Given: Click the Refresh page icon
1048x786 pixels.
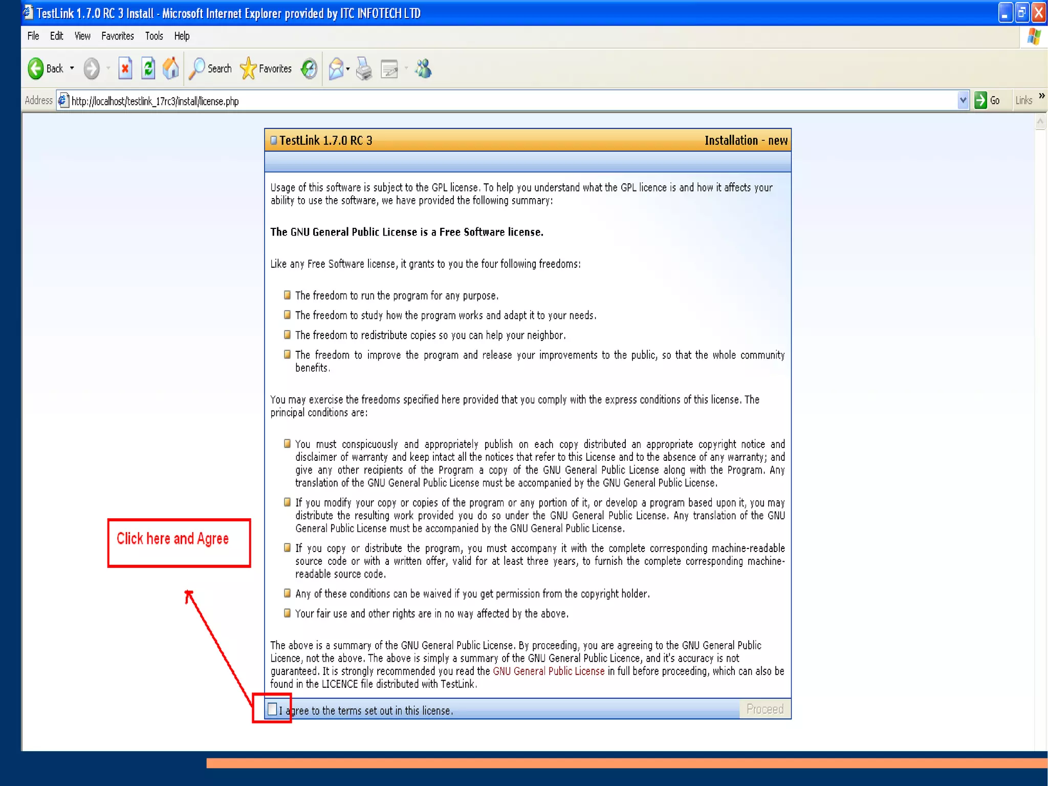Looking at the screenshot, I should pos(148,69).
